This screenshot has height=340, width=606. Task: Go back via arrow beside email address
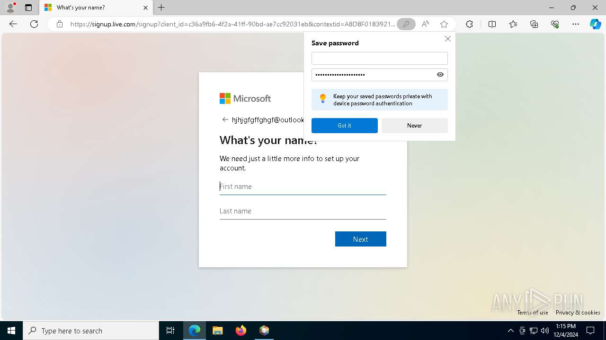coord(225,119)
